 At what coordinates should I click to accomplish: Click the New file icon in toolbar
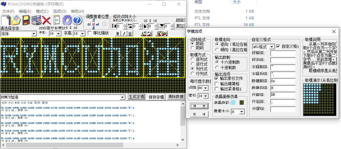5,20
